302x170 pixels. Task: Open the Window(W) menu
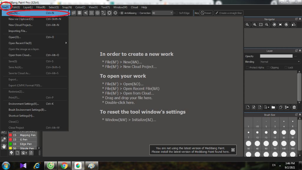tap(120, 7)
